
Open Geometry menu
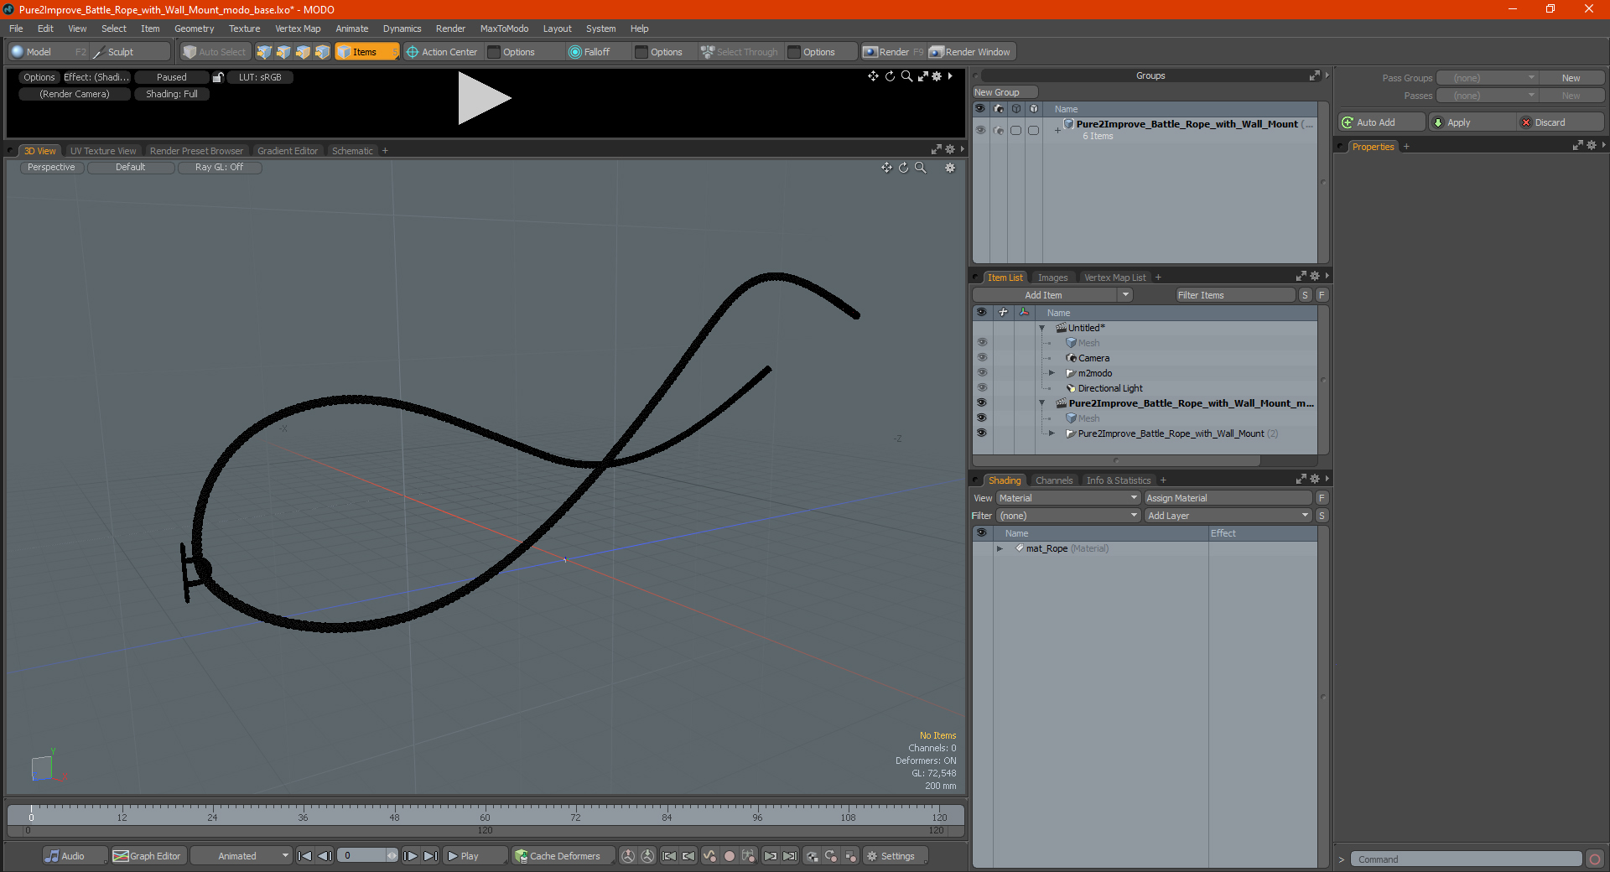click(x=194, y=29)
